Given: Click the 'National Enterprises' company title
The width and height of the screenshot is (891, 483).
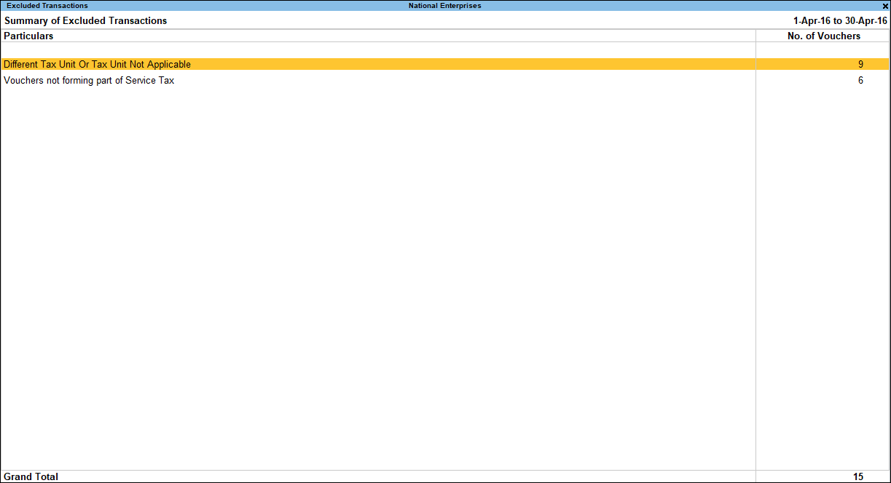Looking at the screenshot, I should [x=444, y=6].
